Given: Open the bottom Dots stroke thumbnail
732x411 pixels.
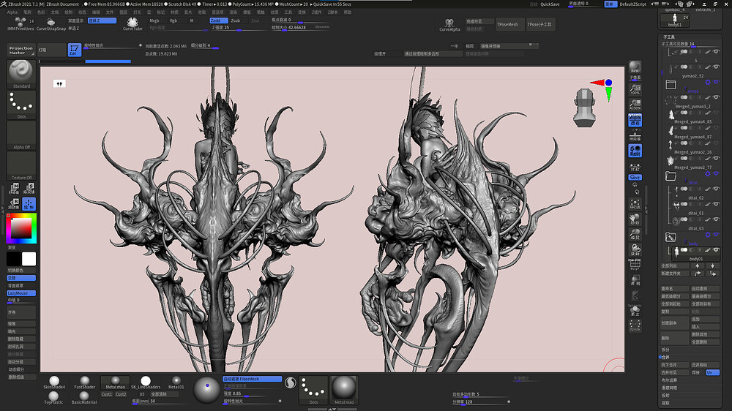Looking at the screenshot, I should coord(313,390).
